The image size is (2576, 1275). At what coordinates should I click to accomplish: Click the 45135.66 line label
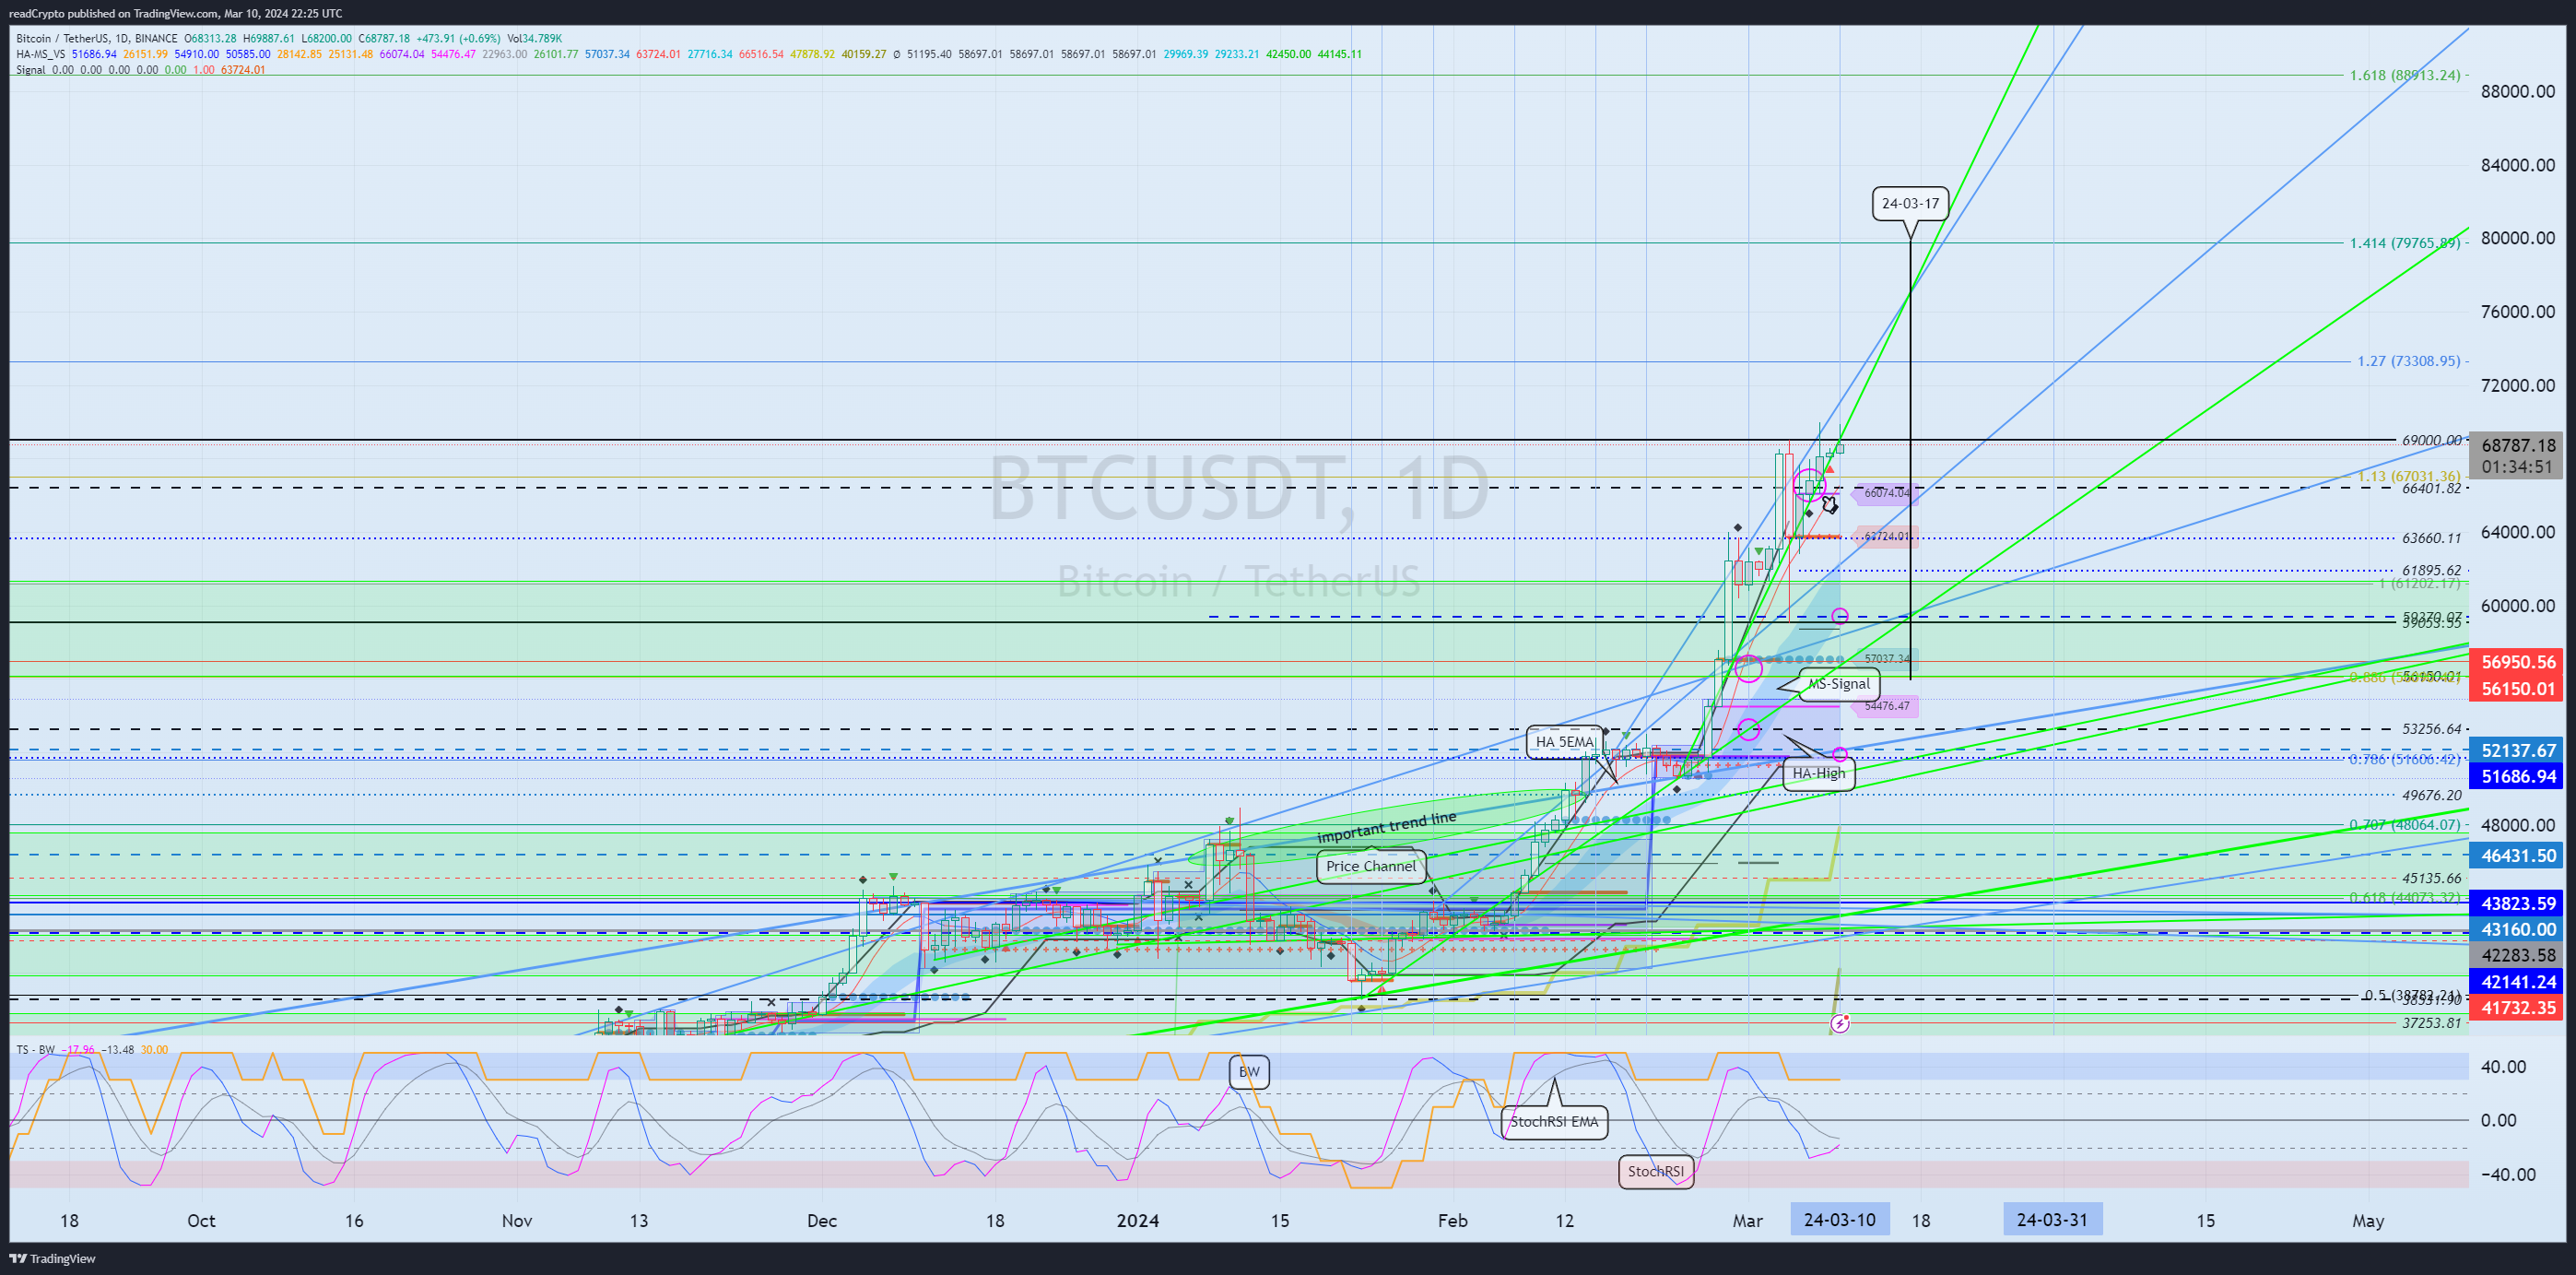point(2431,878)
